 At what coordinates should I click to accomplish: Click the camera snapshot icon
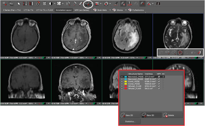click(97, 4)
